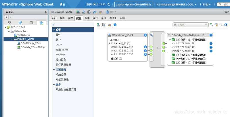Select private VLAN in settings menu

(x=62, y=49)
